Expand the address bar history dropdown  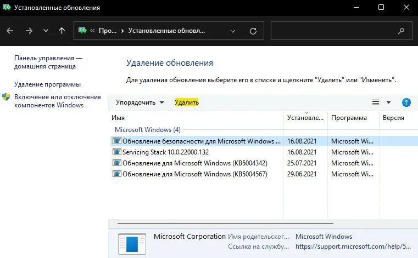tap(233, 31)
